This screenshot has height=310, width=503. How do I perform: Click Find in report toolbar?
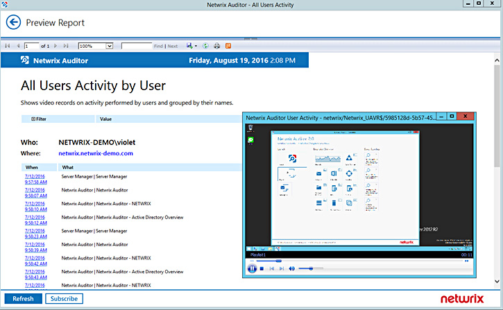coord(158,46)
